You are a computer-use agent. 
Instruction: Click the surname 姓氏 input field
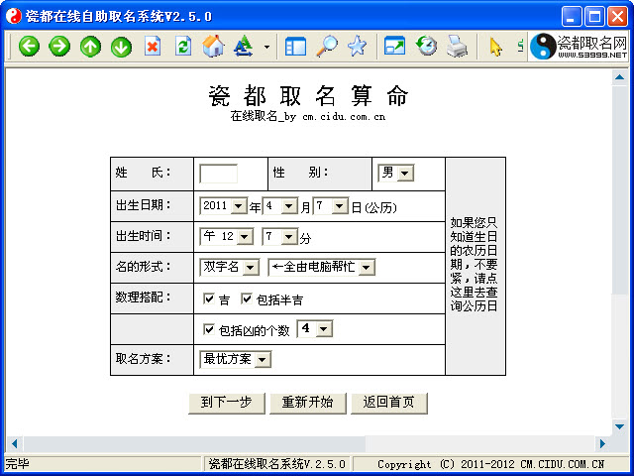(218, 174)
